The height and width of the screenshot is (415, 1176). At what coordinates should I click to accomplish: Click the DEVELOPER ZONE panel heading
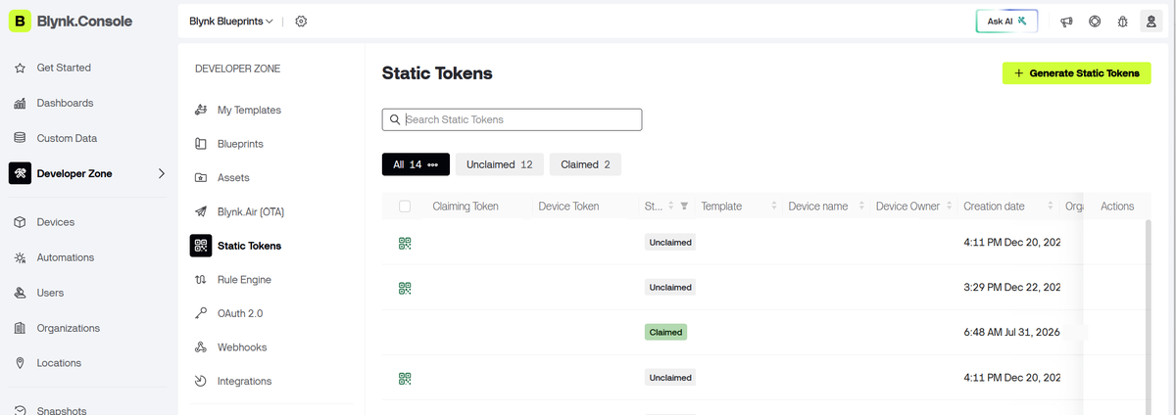(x=237, y=69)
